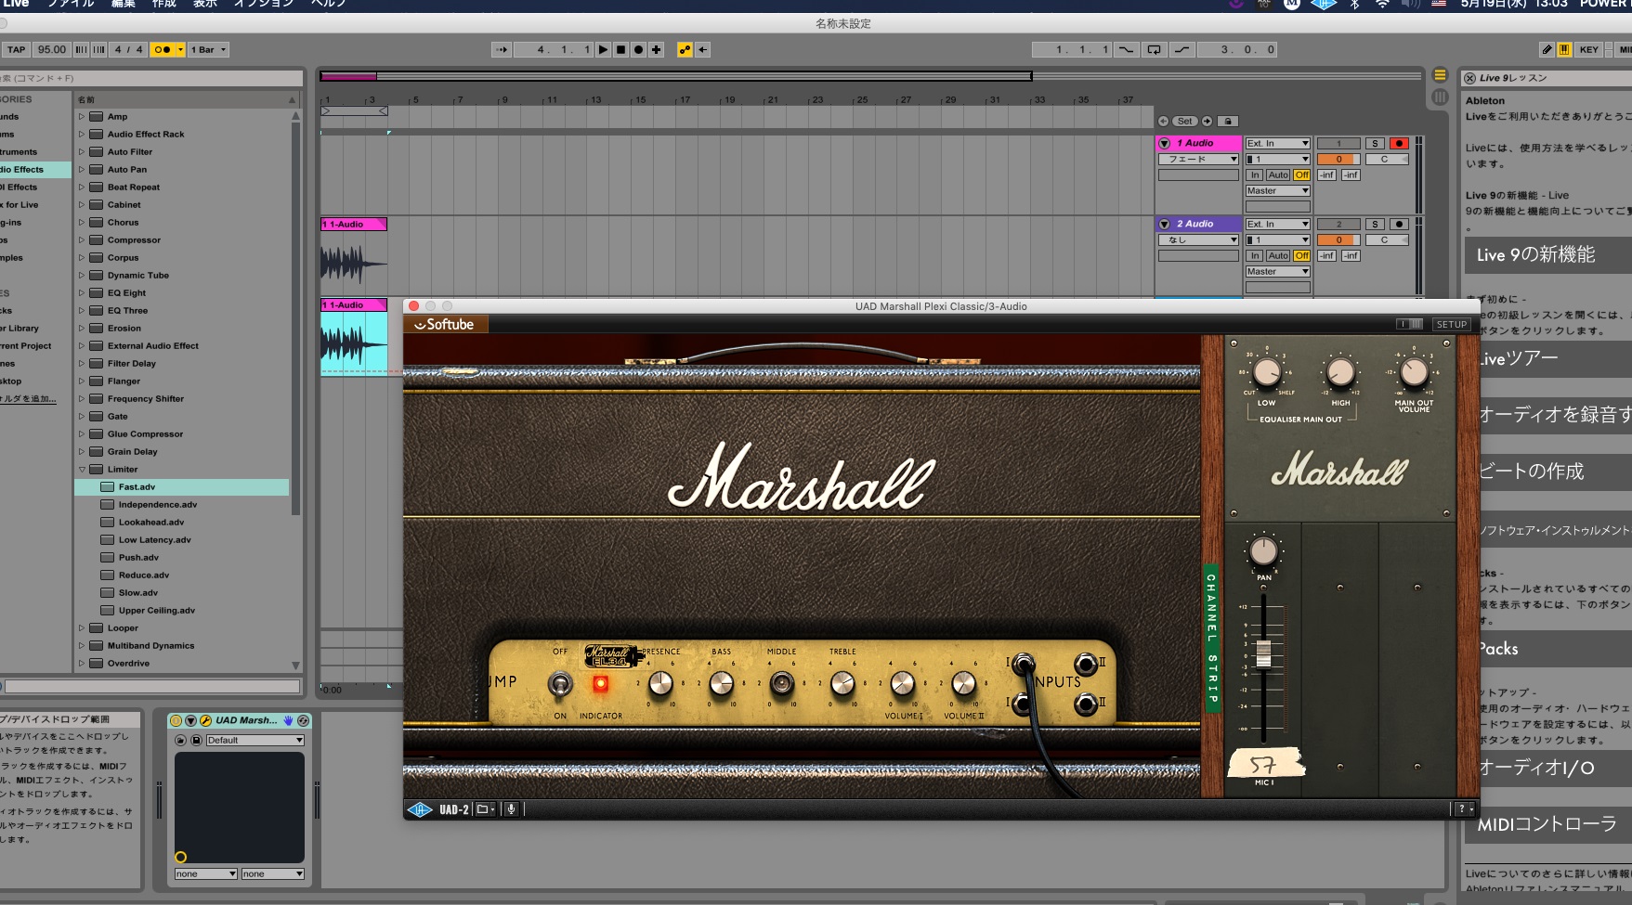Click the locator lock icon beside Set
Viewport: 1632px width, 905px height.
pyautogui.click(x=1228, y=122)
